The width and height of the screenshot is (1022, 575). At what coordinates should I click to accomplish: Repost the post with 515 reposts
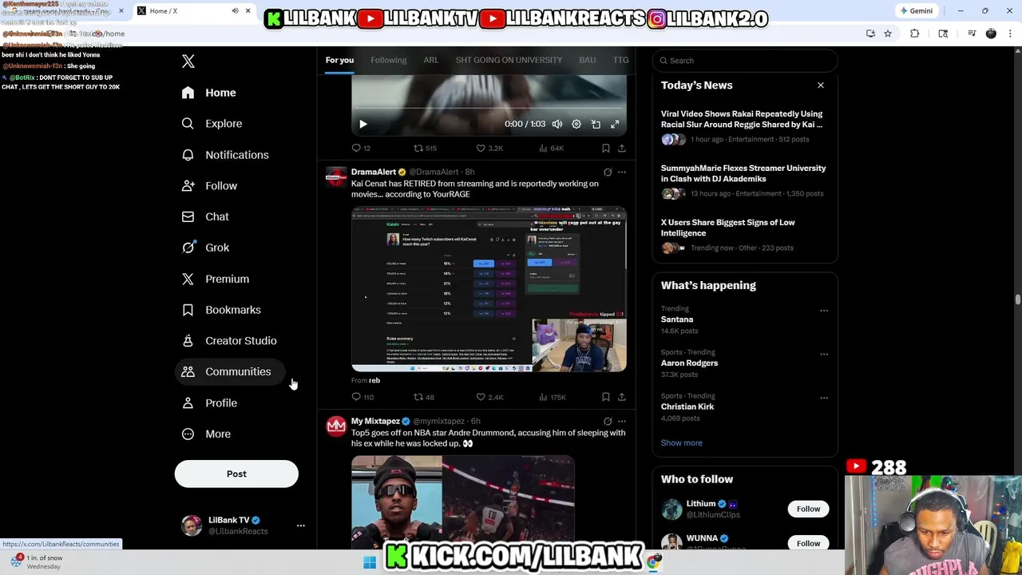point(425,148)
